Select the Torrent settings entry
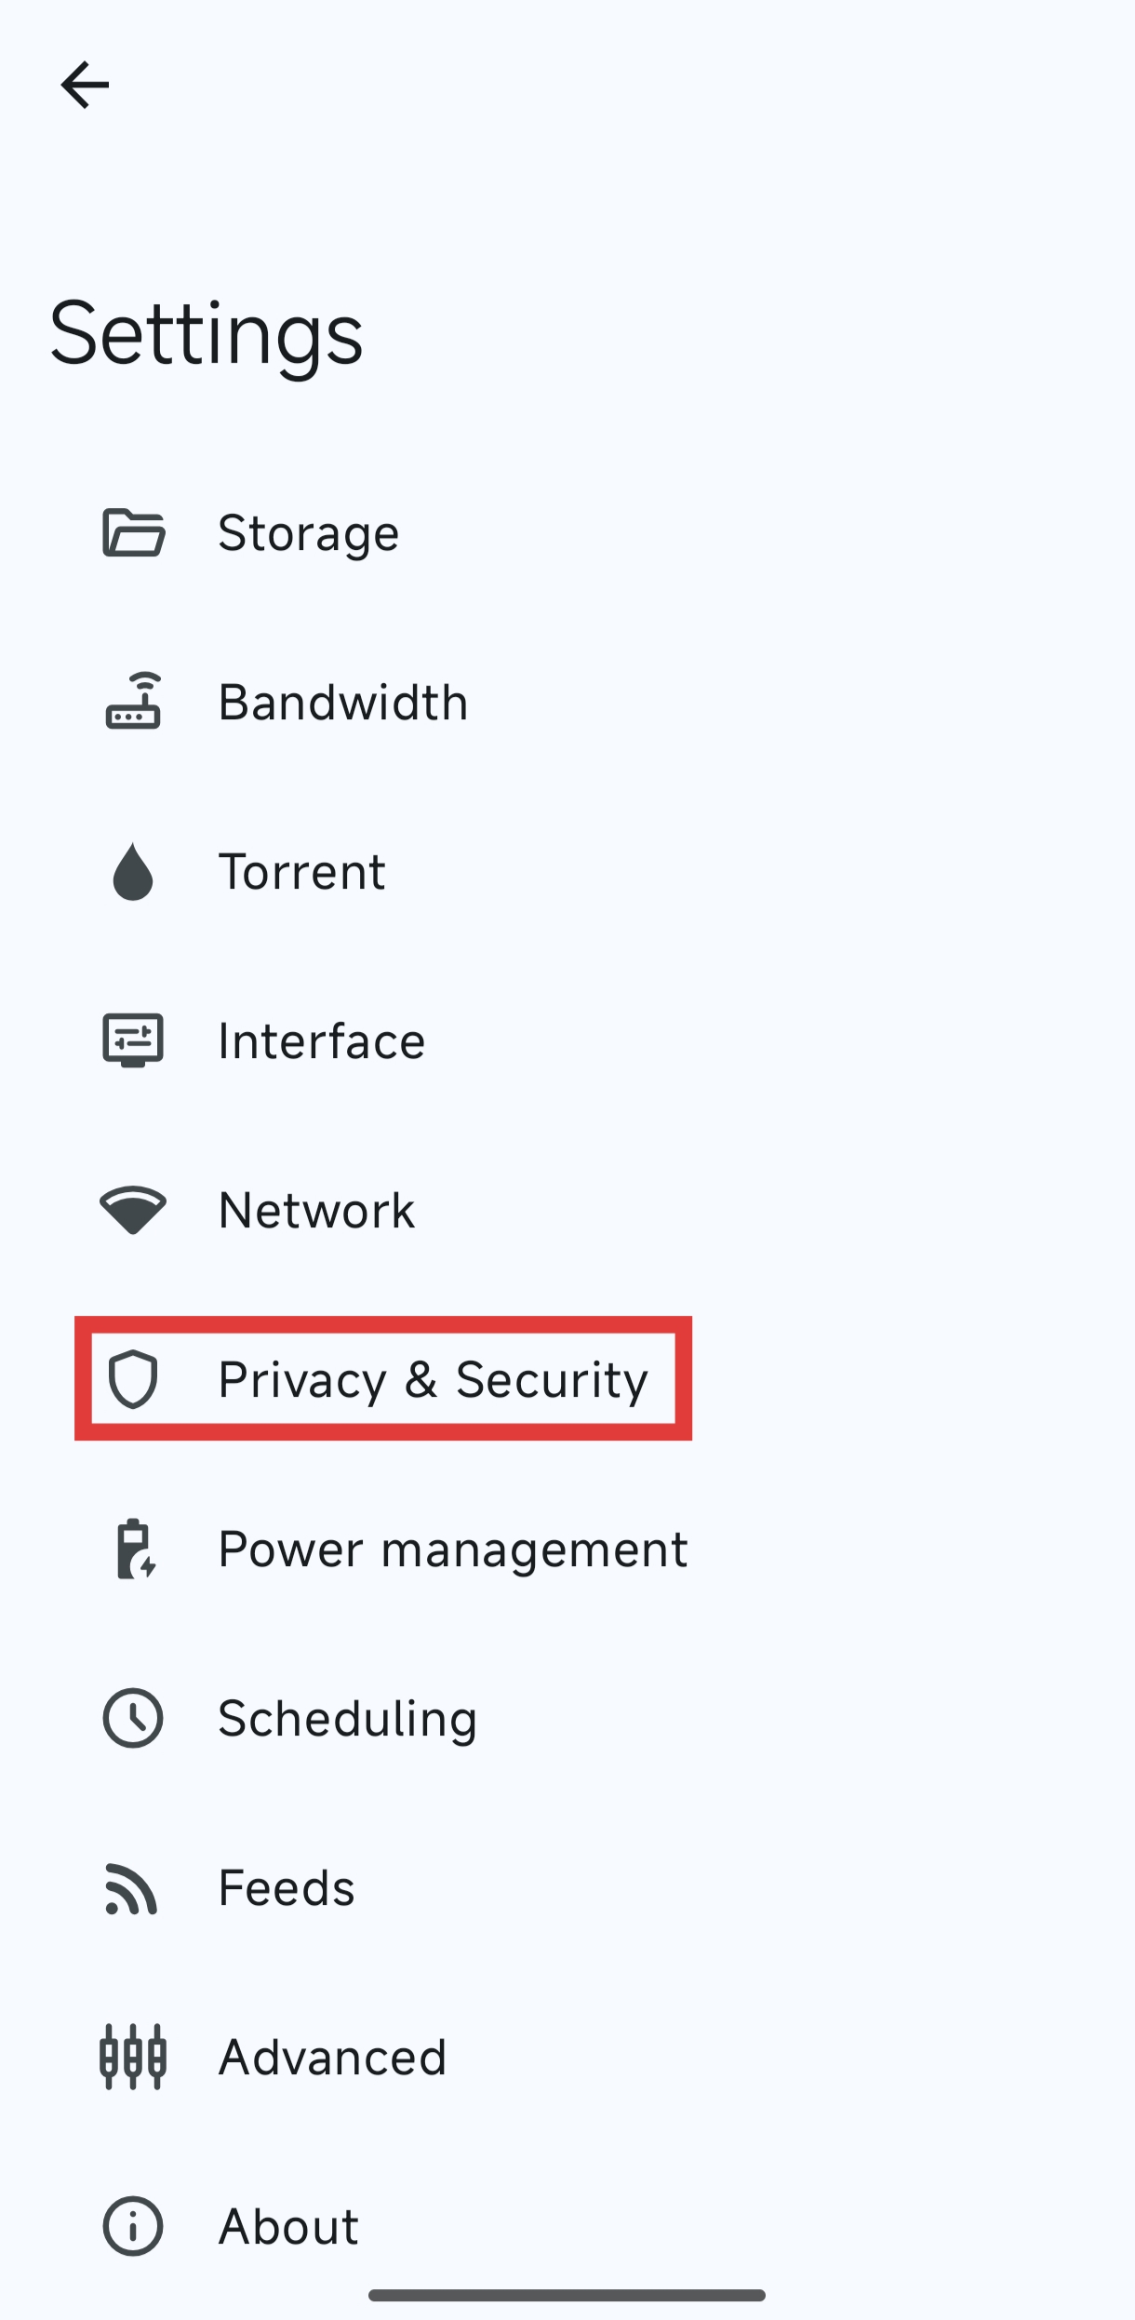The image size is (1135, 2320). 301,872
